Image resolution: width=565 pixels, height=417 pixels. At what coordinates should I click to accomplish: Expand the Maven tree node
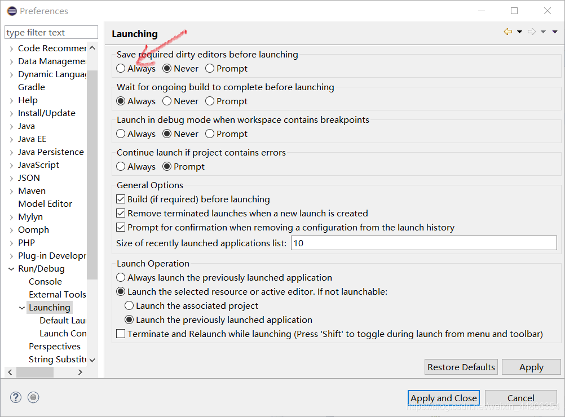click(x=11, y=191)
